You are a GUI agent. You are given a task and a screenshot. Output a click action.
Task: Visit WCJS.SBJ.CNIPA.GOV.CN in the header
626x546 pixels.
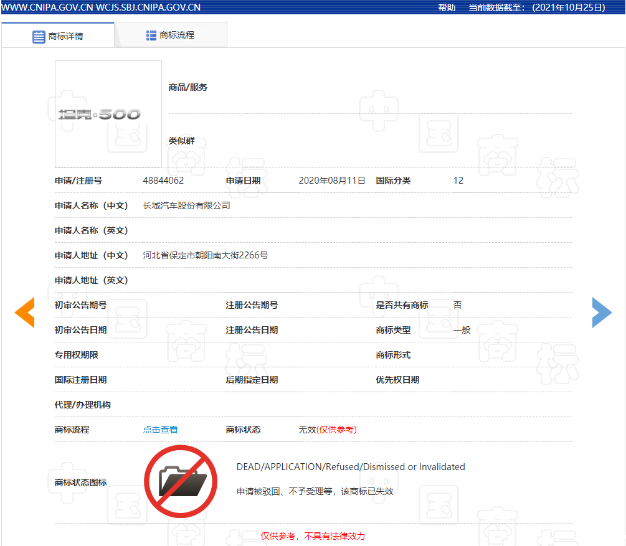148,7
